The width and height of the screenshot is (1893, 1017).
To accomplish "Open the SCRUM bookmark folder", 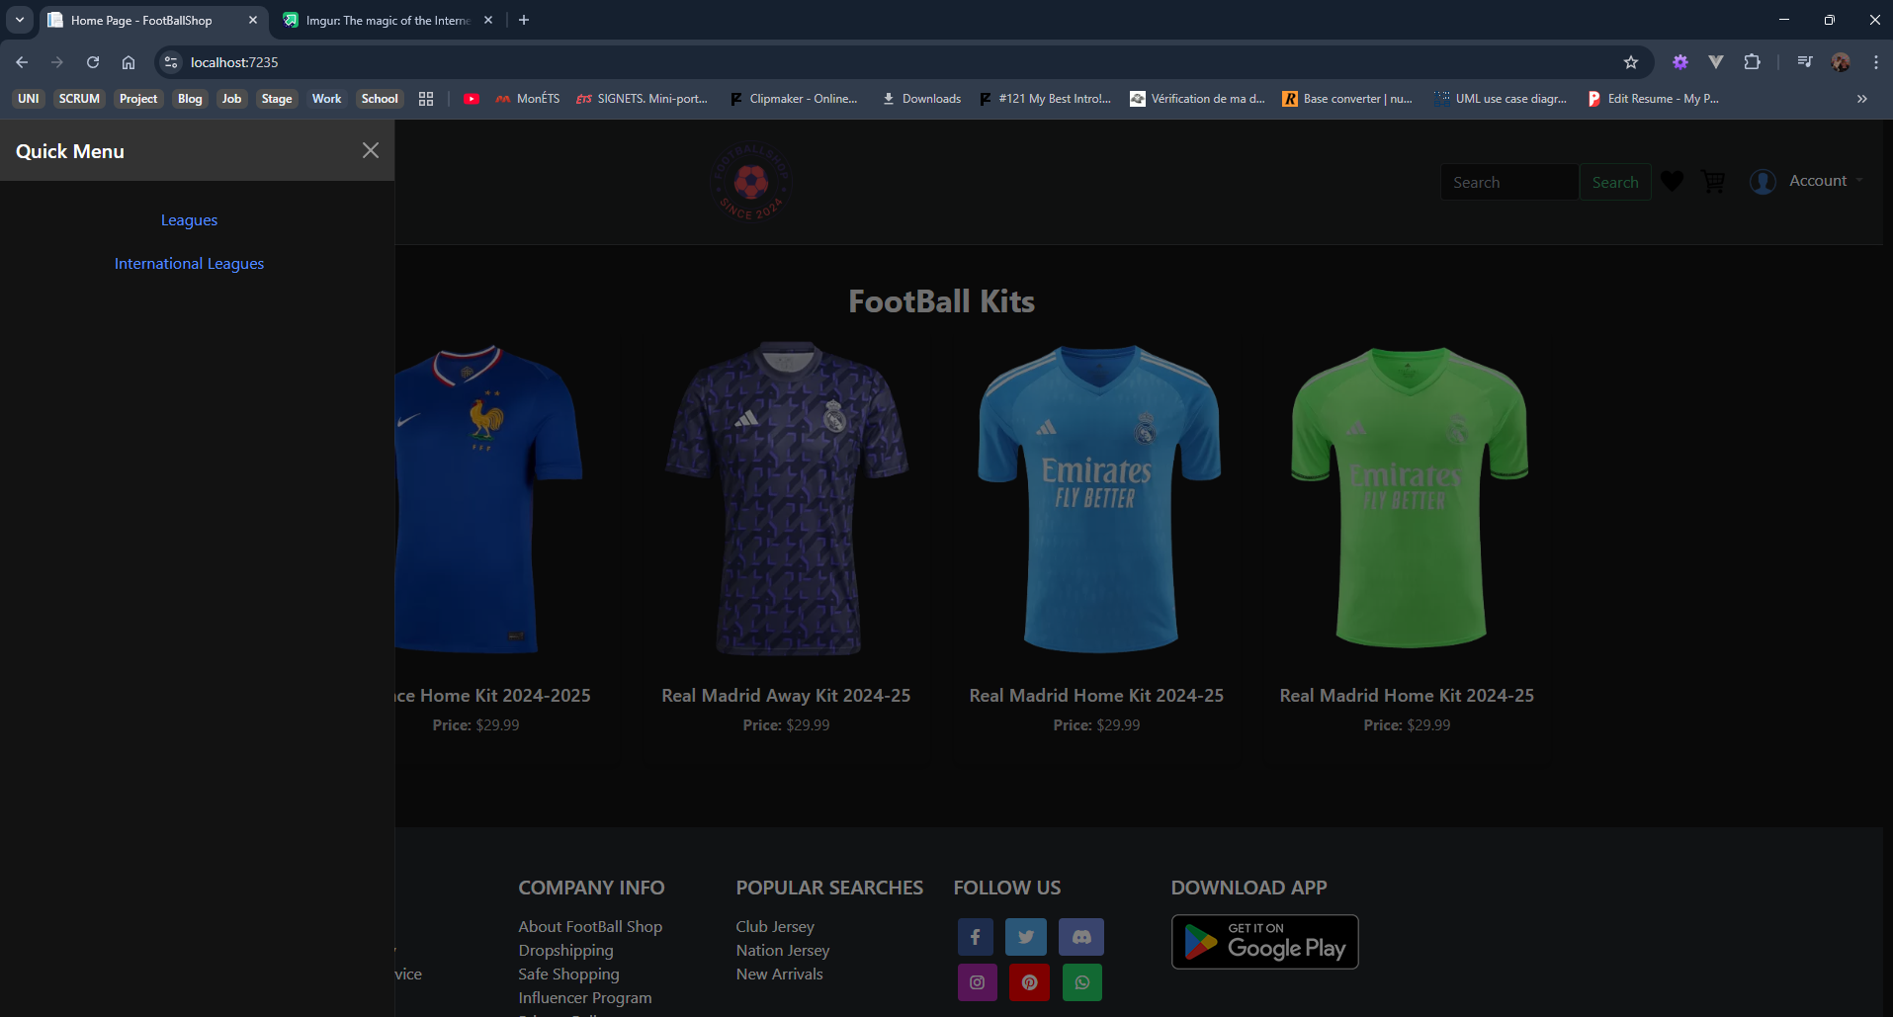I will (79, 99).
